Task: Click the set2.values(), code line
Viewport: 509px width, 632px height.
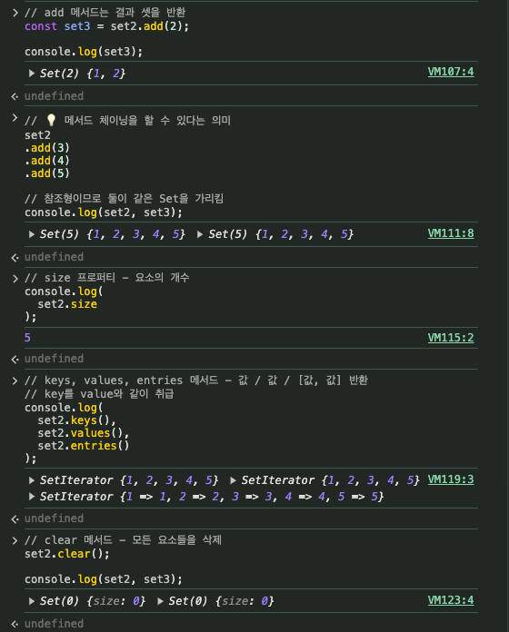Action: pyautogui.click(x=83, y=433)
